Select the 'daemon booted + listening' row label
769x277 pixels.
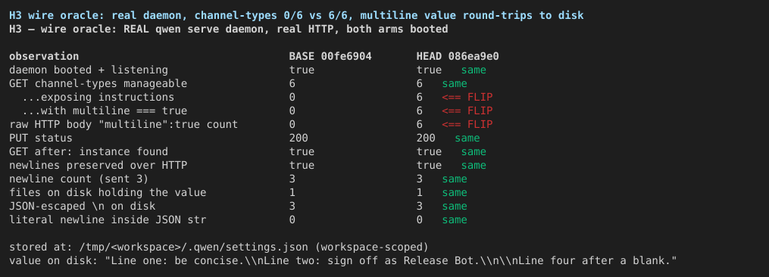(89, 70)
